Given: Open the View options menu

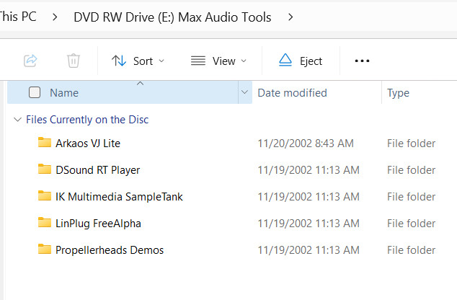Looking at the screenshot, I should coord(219,61).
